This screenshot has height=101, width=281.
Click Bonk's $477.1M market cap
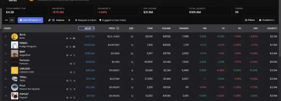click(90, 37)
